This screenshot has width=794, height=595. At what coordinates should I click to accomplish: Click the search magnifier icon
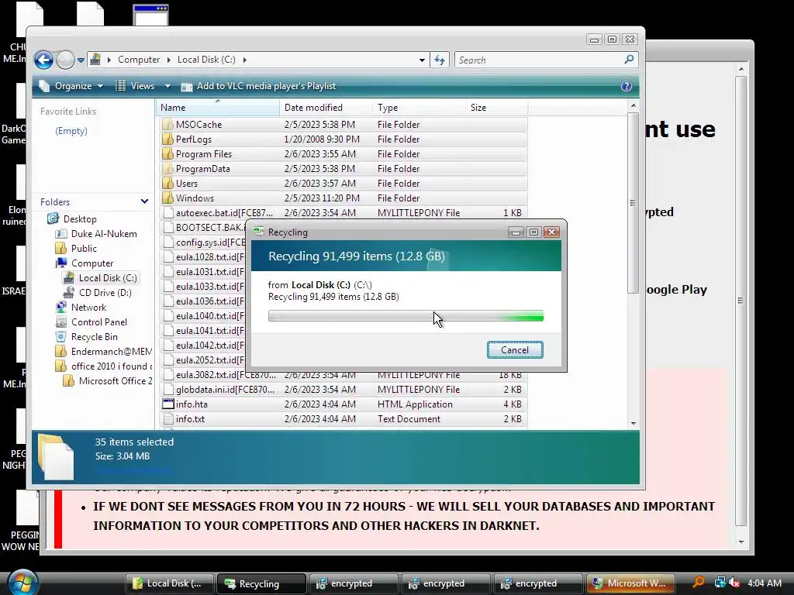(x=629, y=59)
